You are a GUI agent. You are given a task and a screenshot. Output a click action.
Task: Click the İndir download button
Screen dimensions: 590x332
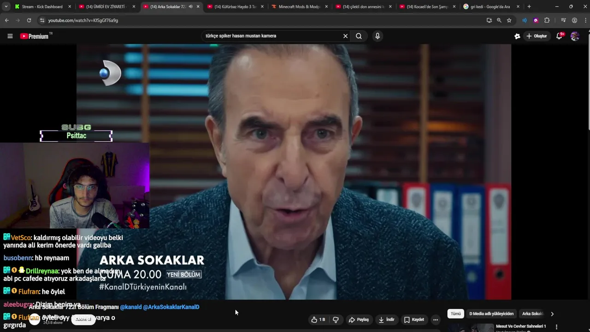(x=387, y=320)
